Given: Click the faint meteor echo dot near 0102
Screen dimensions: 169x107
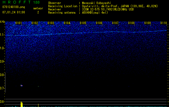Looking at the screenshot, I should coord(38,86).
